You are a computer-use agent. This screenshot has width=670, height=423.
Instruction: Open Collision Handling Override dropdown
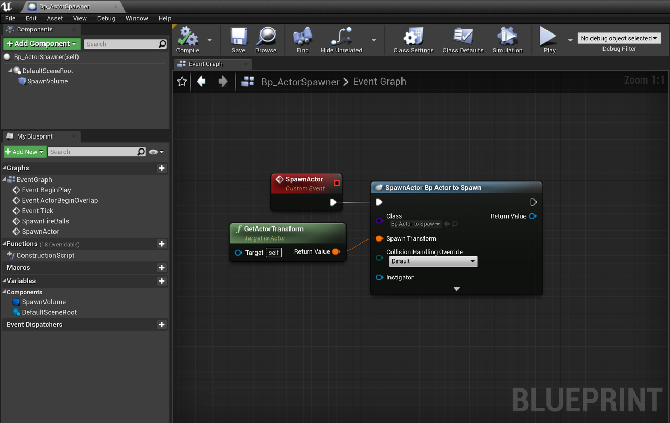coord(433,261)
